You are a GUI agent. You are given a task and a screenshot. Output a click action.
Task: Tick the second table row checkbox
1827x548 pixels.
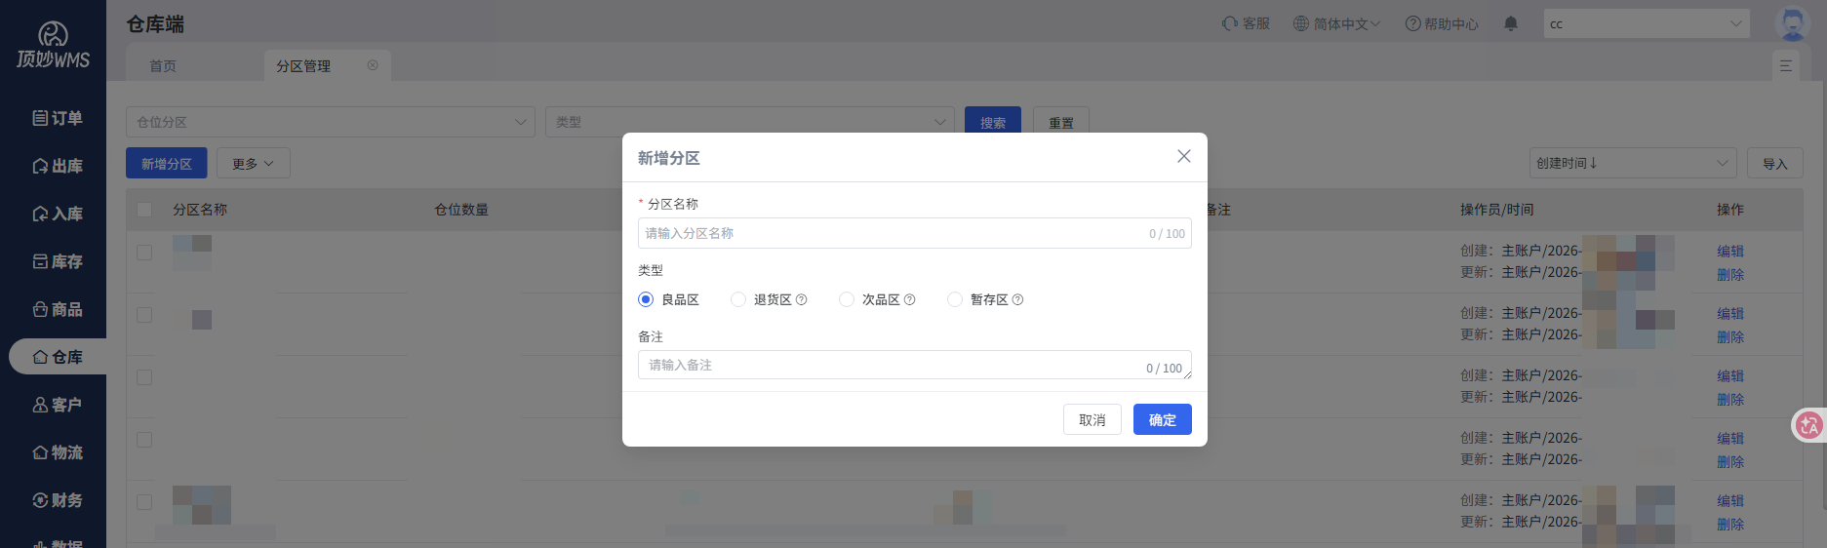[x=144, y=315]
